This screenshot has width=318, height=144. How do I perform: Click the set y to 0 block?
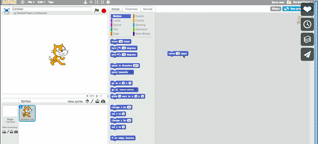(x=118, y=127)
